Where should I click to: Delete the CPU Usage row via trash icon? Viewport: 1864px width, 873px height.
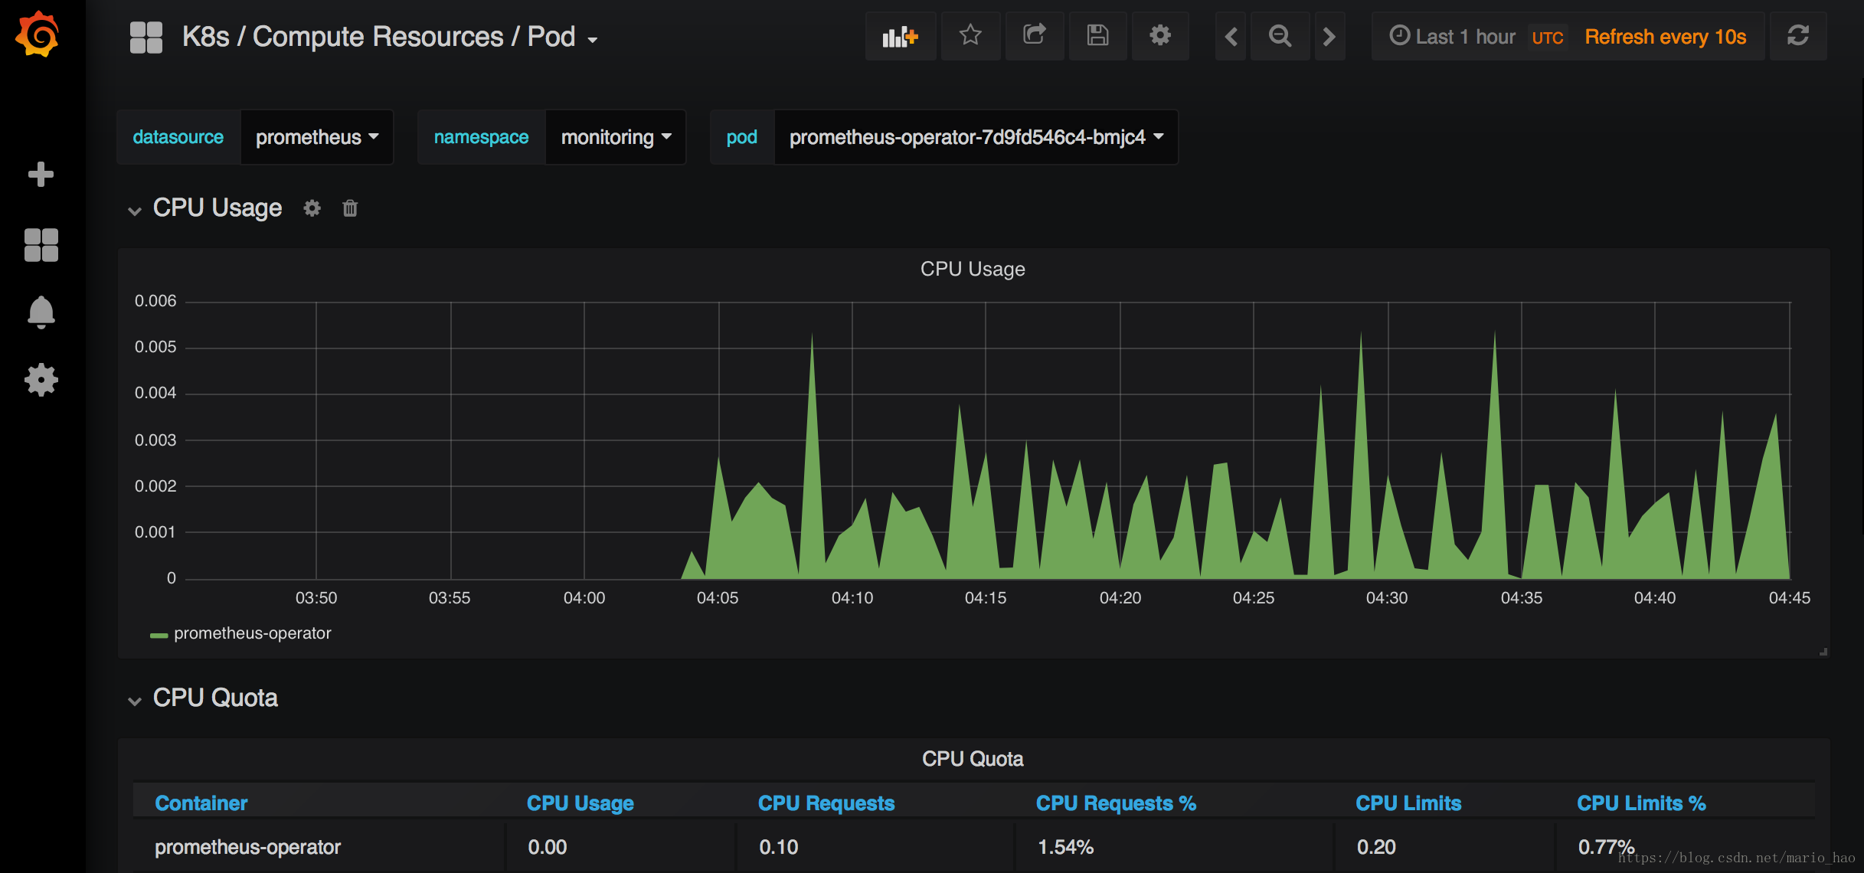350,208
